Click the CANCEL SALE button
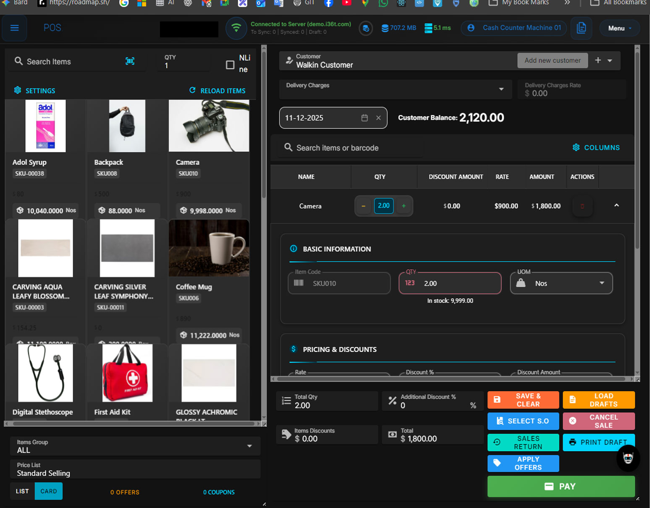The width and height of the screenshot is (650, 508). [598, 421]
